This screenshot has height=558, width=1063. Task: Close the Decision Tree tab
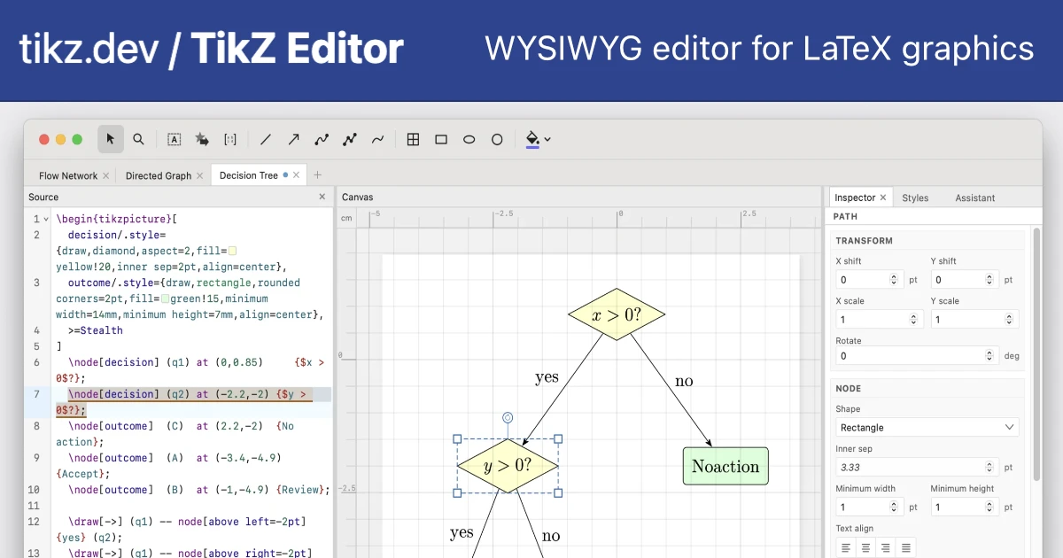tap(297, 175)
